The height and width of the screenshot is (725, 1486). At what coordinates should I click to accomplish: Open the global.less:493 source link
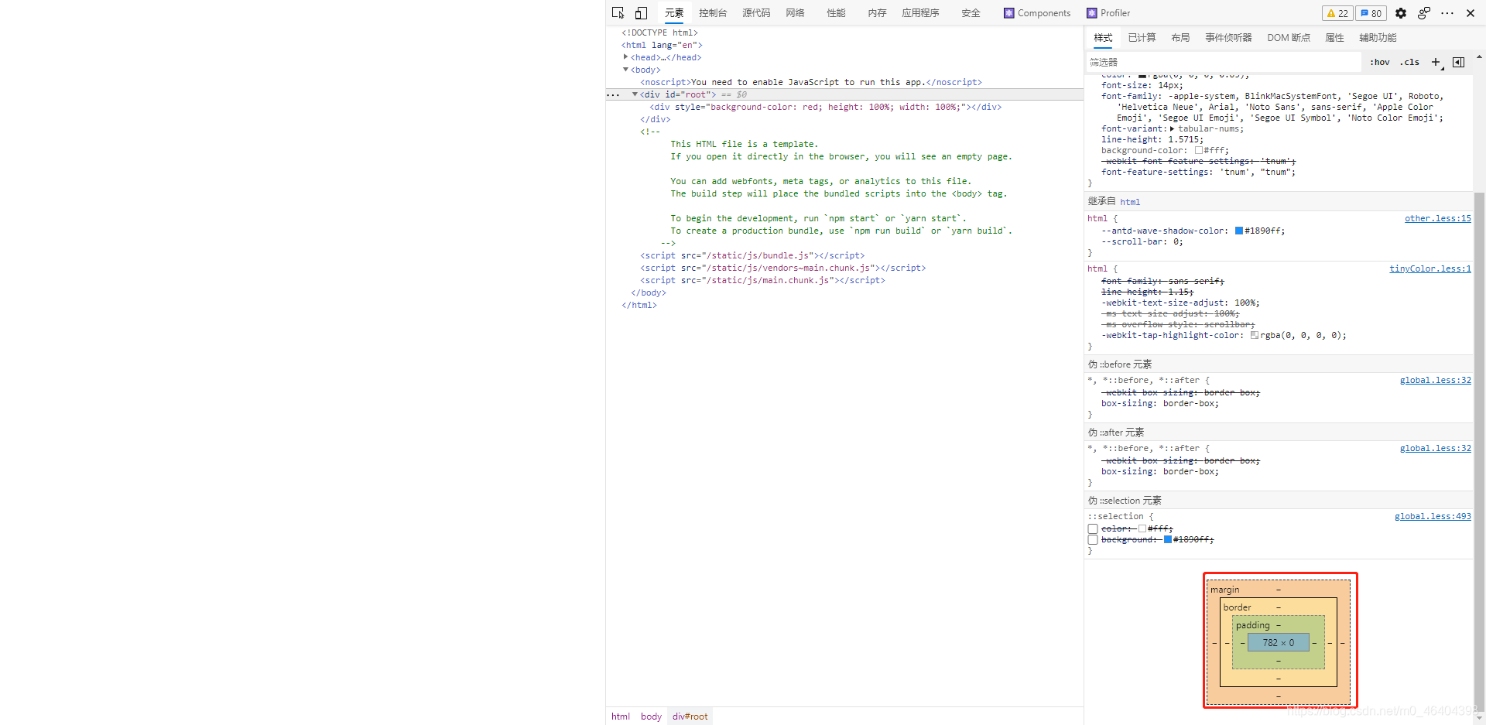click(x=1433, y=517)
